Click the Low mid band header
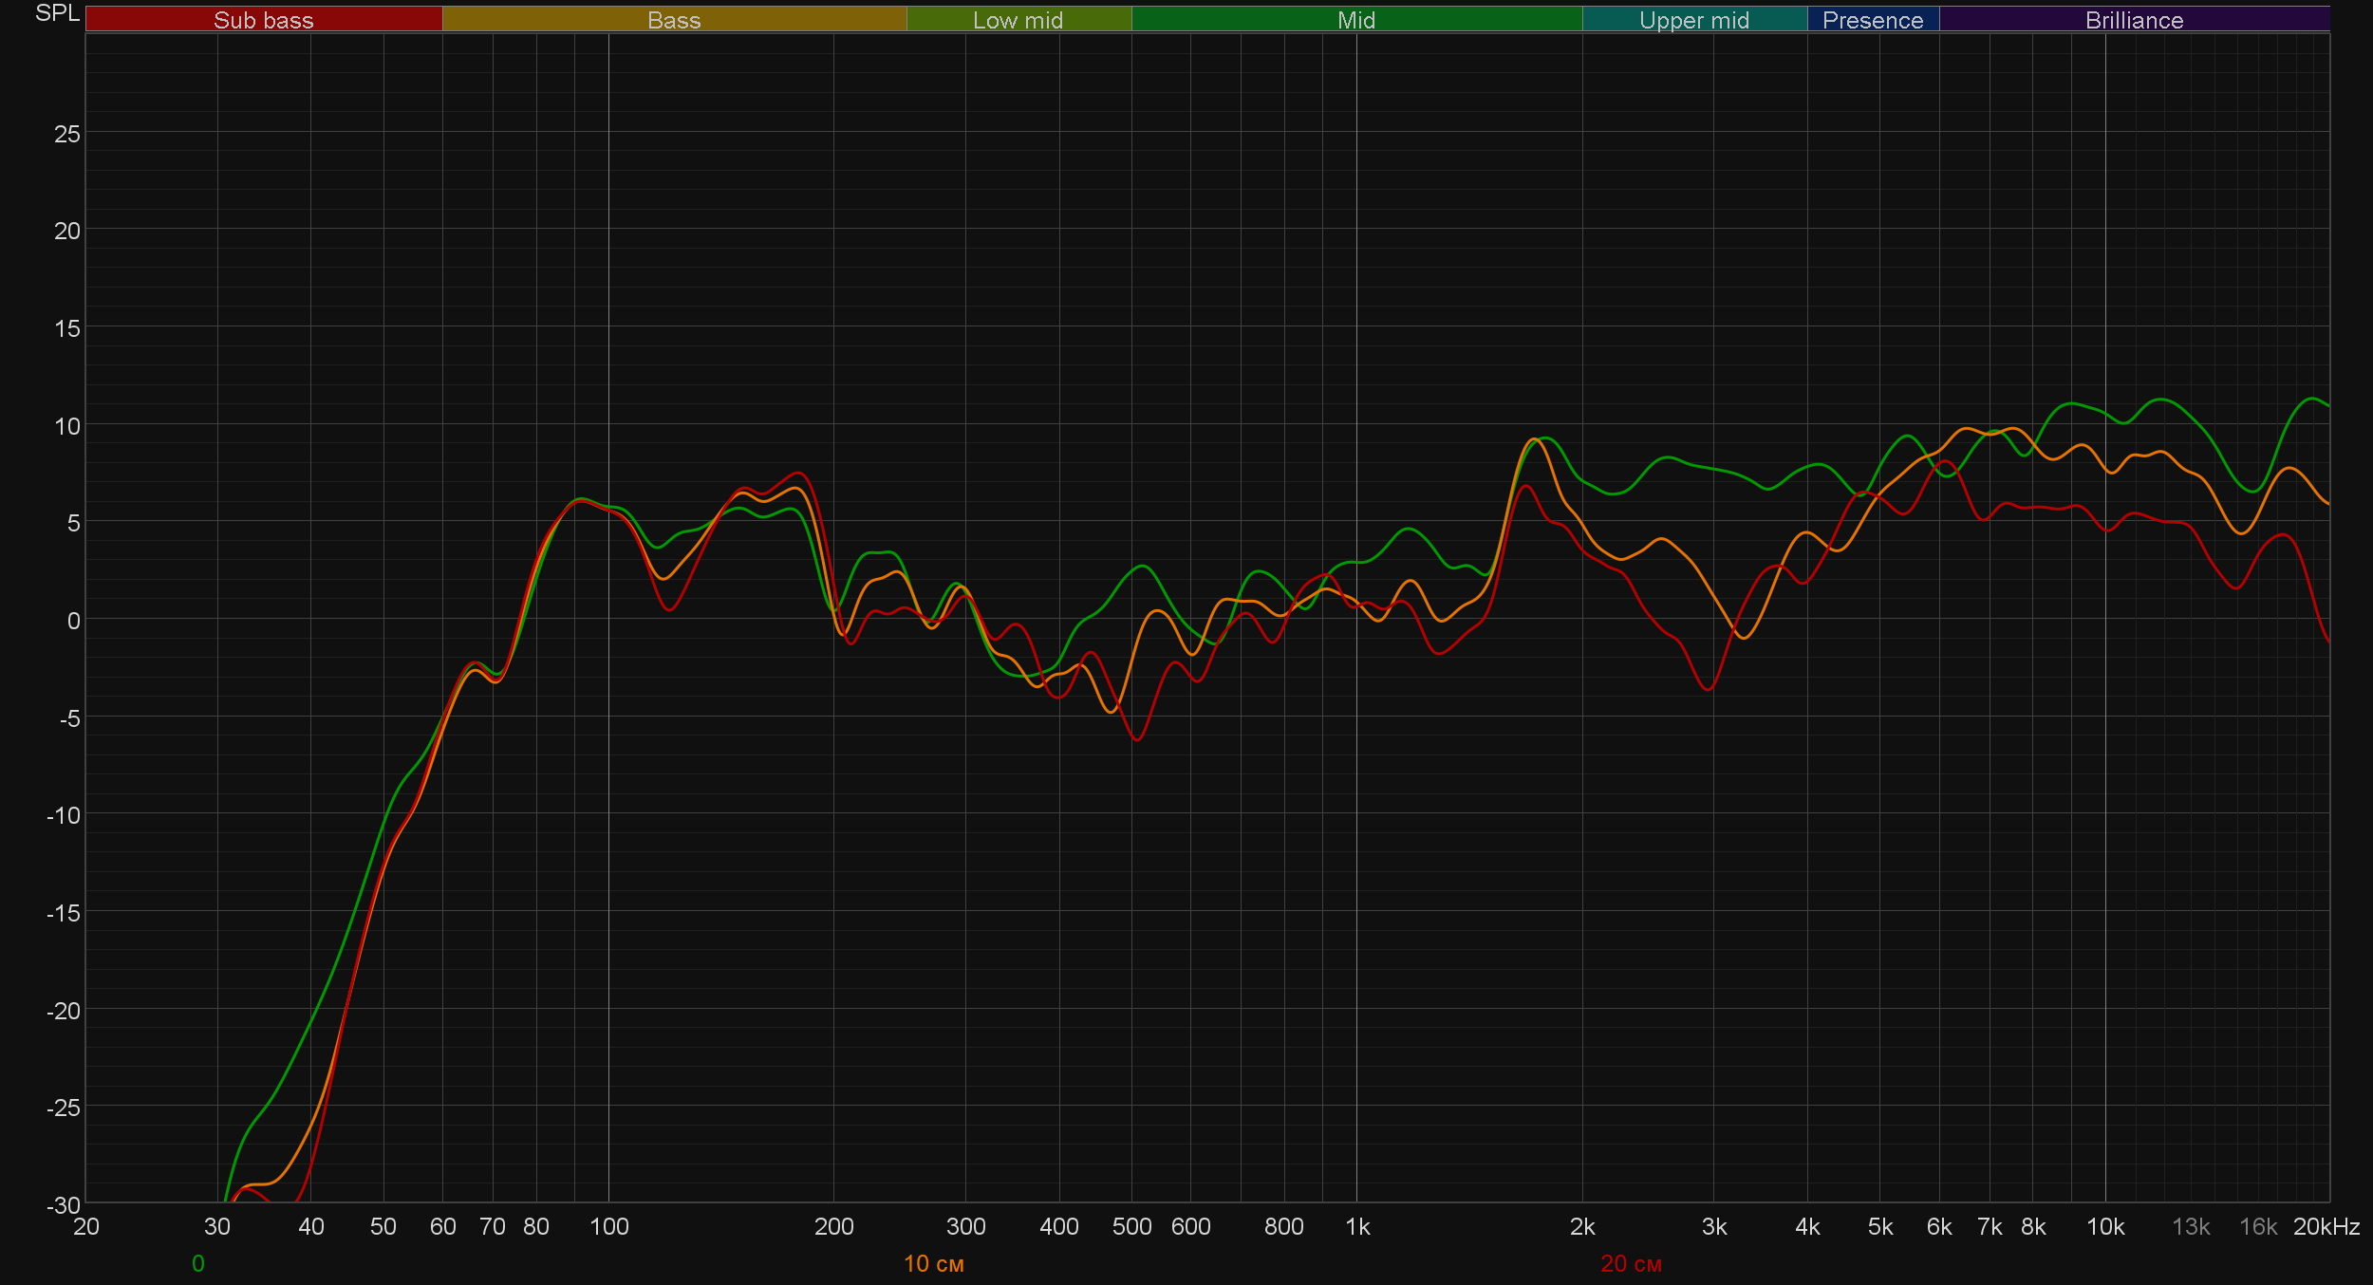The height and width of the screenshot is (1285, 2373). pos(1018,20)
